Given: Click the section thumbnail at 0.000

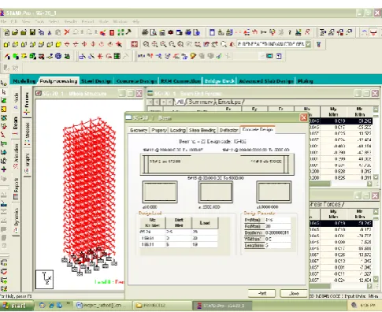Looking at the screenshot, I should pos(160,192).
